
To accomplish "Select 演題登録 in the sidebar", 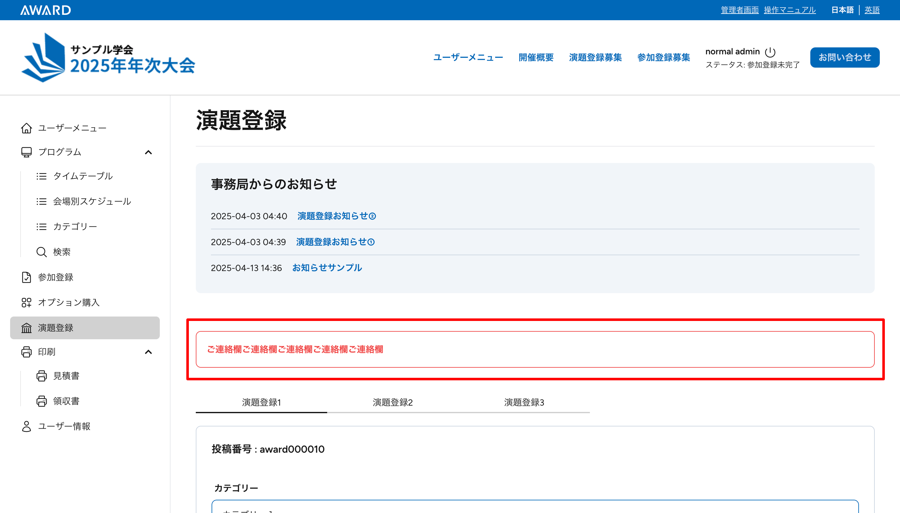I will (x=85, y=328).
